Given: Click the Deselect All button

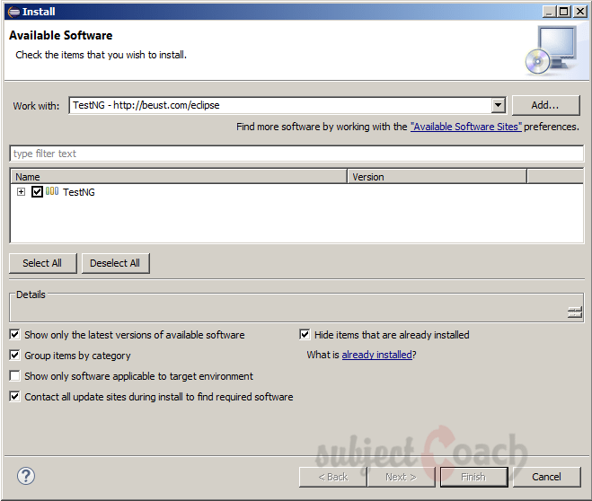Looking at the screenshot, I should click(116, 263).
